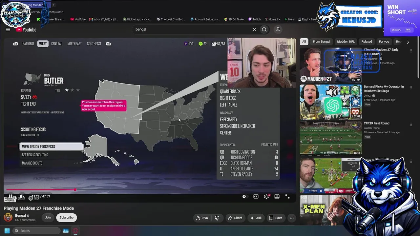The height and width of the screenshot is (236, 420).
Task: Open the Account Settings bookmark
Action: 205,19
